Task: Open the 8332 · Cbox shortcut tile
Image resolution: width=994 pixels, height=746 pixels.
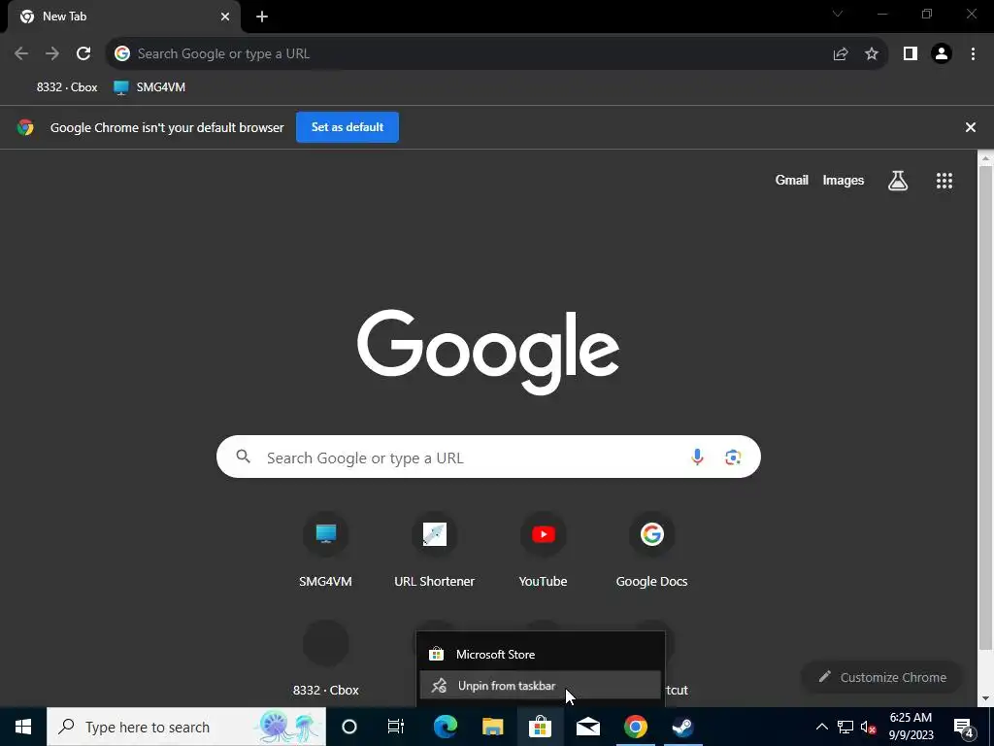Action: coord(326,660)
